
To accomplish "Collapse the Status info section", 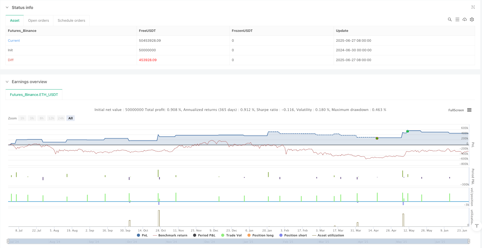I will [x=7, y=8].
